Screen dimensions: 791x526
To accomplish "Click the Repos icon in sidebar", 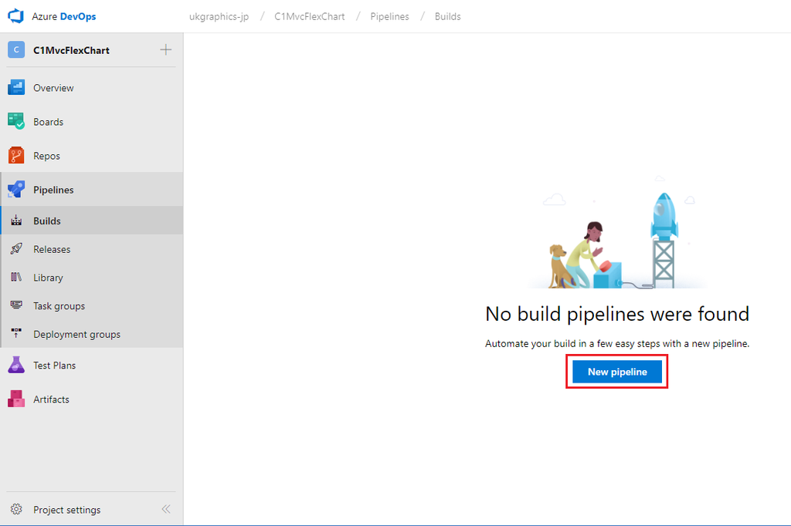I will point(16,156).
